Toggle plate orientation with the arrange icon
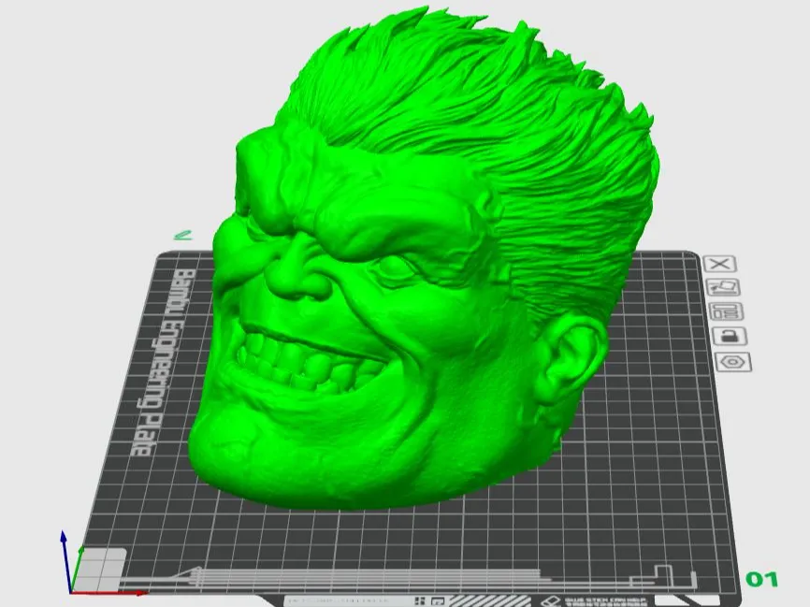 click(722, 288)
